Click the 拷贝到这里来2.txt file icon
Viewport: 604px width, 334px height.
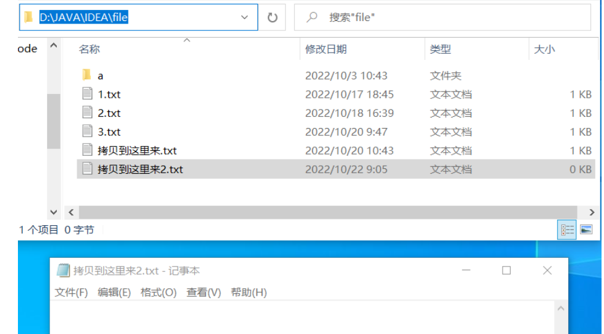[x=87, y=169]
